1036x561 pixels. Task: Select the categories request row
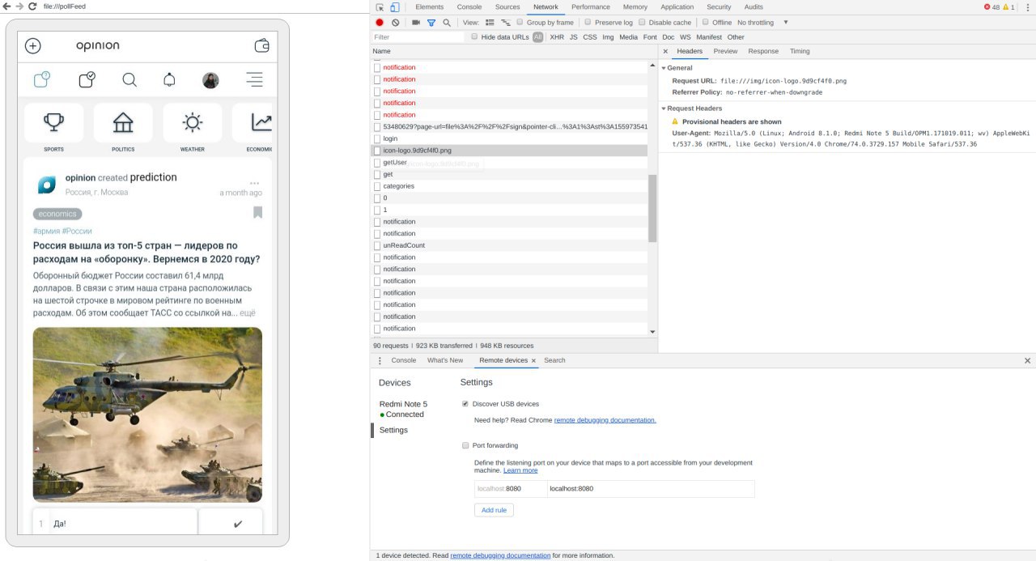pos(510,186)
